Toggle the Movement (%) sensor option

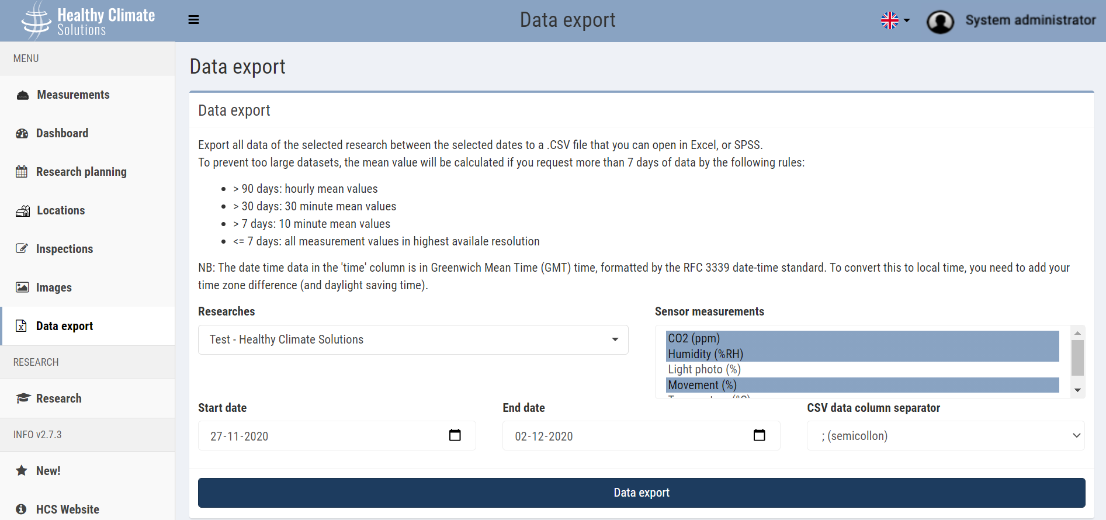click(702, 385)
